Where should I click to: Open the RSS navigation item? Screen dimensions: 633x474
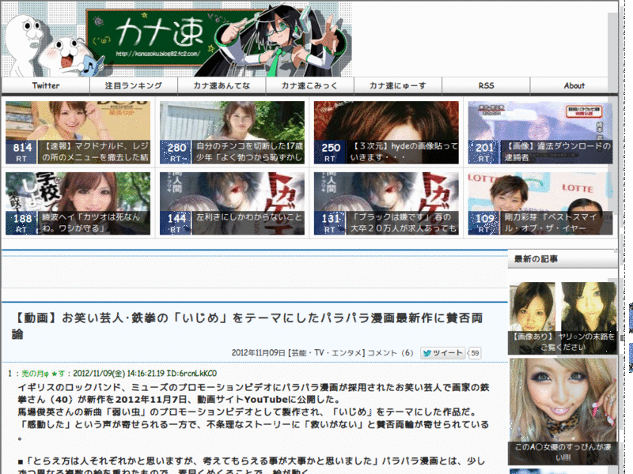pos(486,85)
